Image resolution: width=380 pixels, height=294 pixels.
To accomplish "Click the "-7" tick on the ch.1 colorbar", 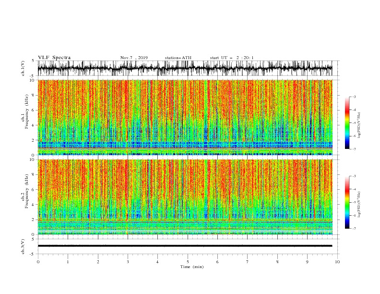I will (x=354, y=149).
